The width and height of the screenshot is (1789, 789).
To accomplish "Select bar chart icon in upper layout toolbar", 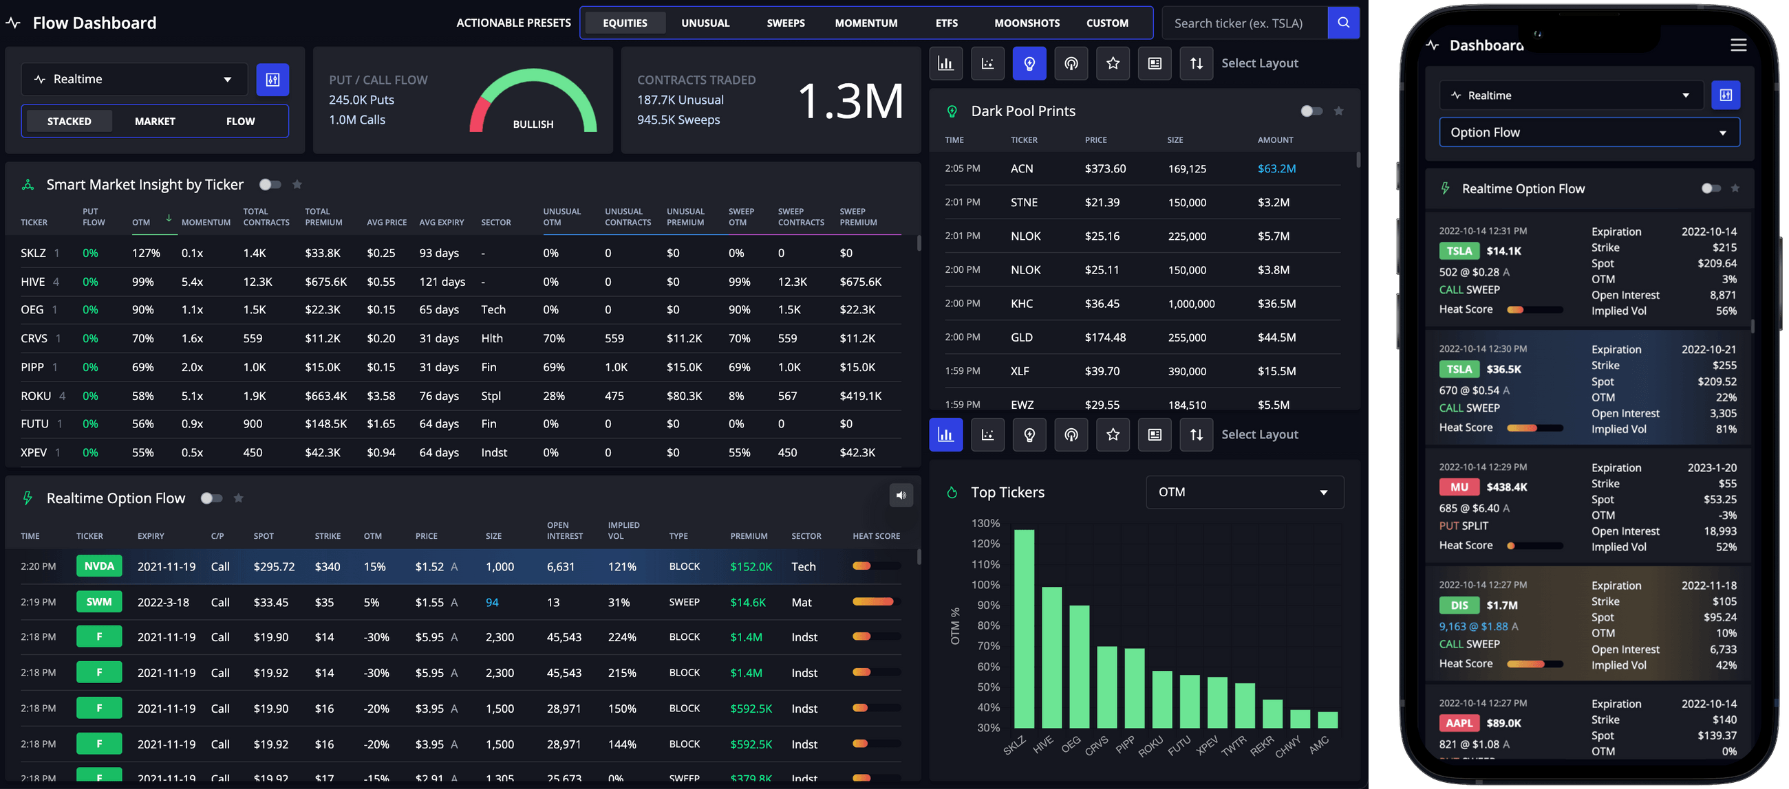I will tap(946, 63).
